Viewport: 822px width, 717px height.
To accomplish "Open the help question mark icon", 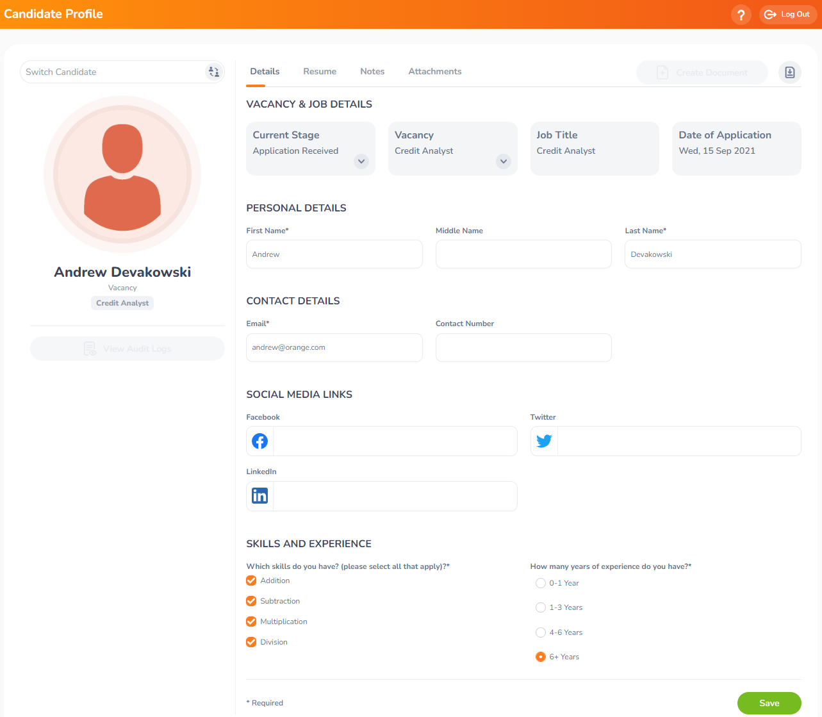I will (x=741, y=14).
